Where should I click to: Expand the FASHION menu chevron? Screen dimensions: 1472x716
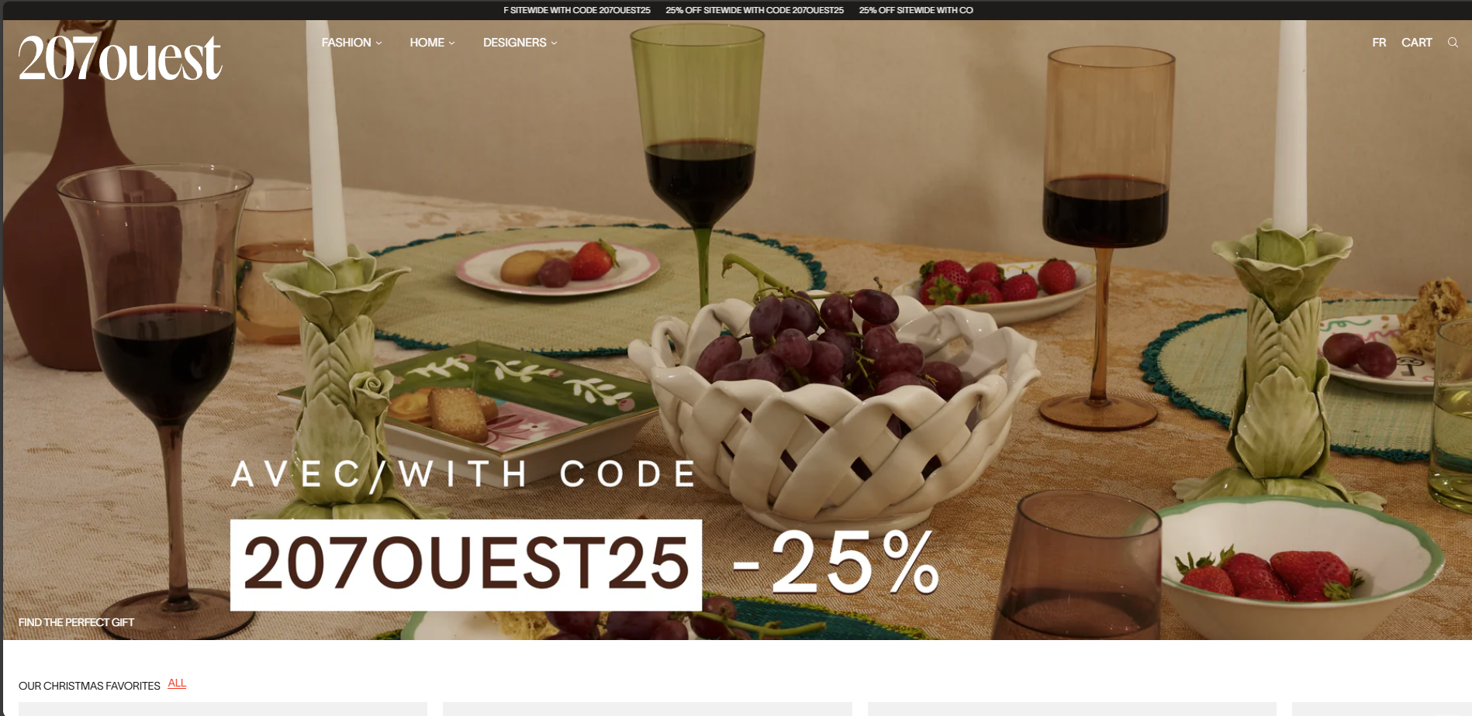click(378, 43)
